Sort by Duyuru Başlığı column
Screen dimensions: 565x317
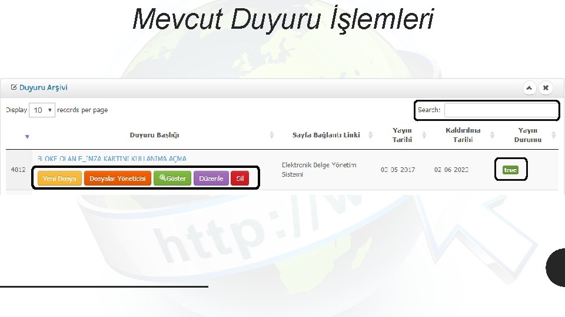[154, 135]
